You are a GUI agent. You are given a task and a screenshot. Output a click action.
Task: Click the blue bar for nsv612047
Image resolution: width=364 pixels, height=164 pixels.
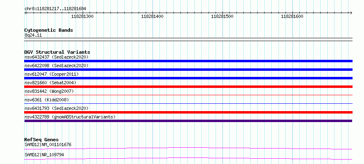[x=188, y=78]
